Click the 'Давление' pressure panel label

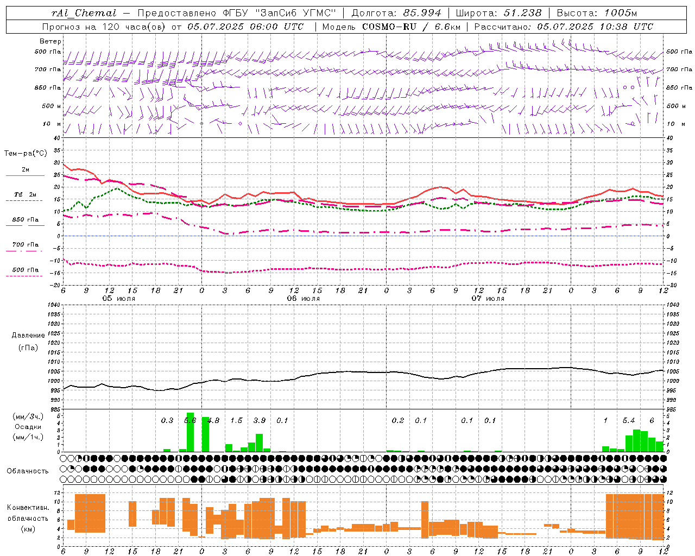point(28,336)
